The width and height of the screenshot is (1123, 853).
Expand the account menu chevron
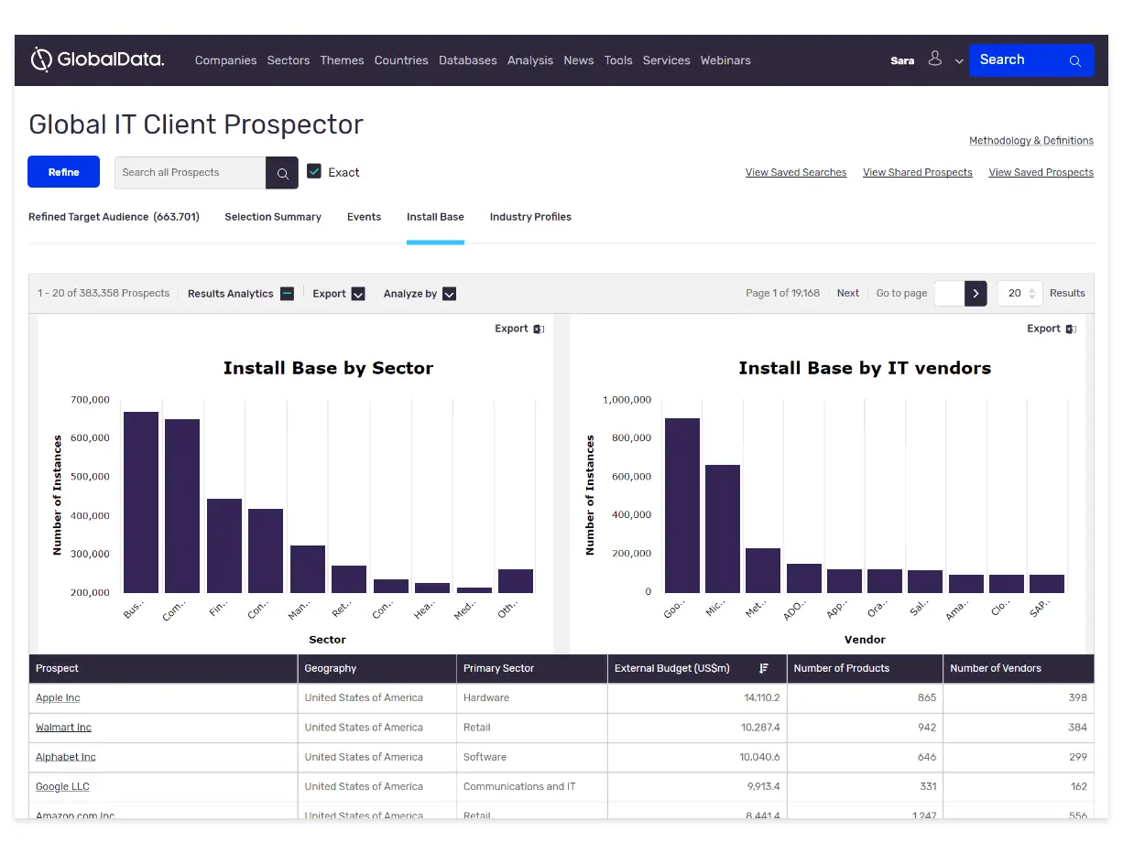[959, 61]
